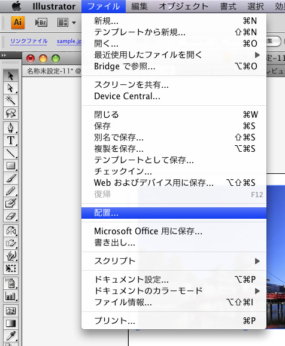Screen dimensions: 285x346
Task: Select the Direct Selection tool (white arrow)
Action: pos(11,88)
